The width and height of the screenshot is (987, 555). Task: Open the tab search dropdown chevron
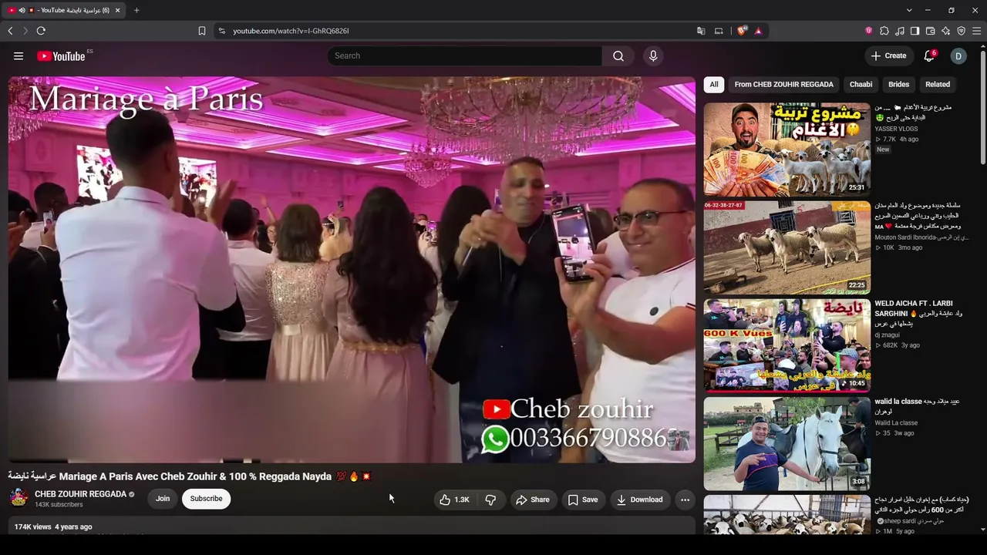(909, 10)
